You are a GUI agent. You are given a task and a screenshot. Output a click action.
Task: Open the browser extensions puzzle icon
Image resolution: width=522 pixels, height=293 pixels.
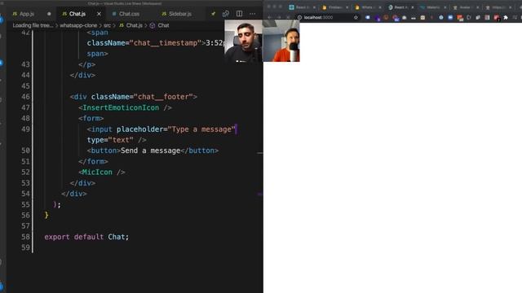click(x=506, y=17)
